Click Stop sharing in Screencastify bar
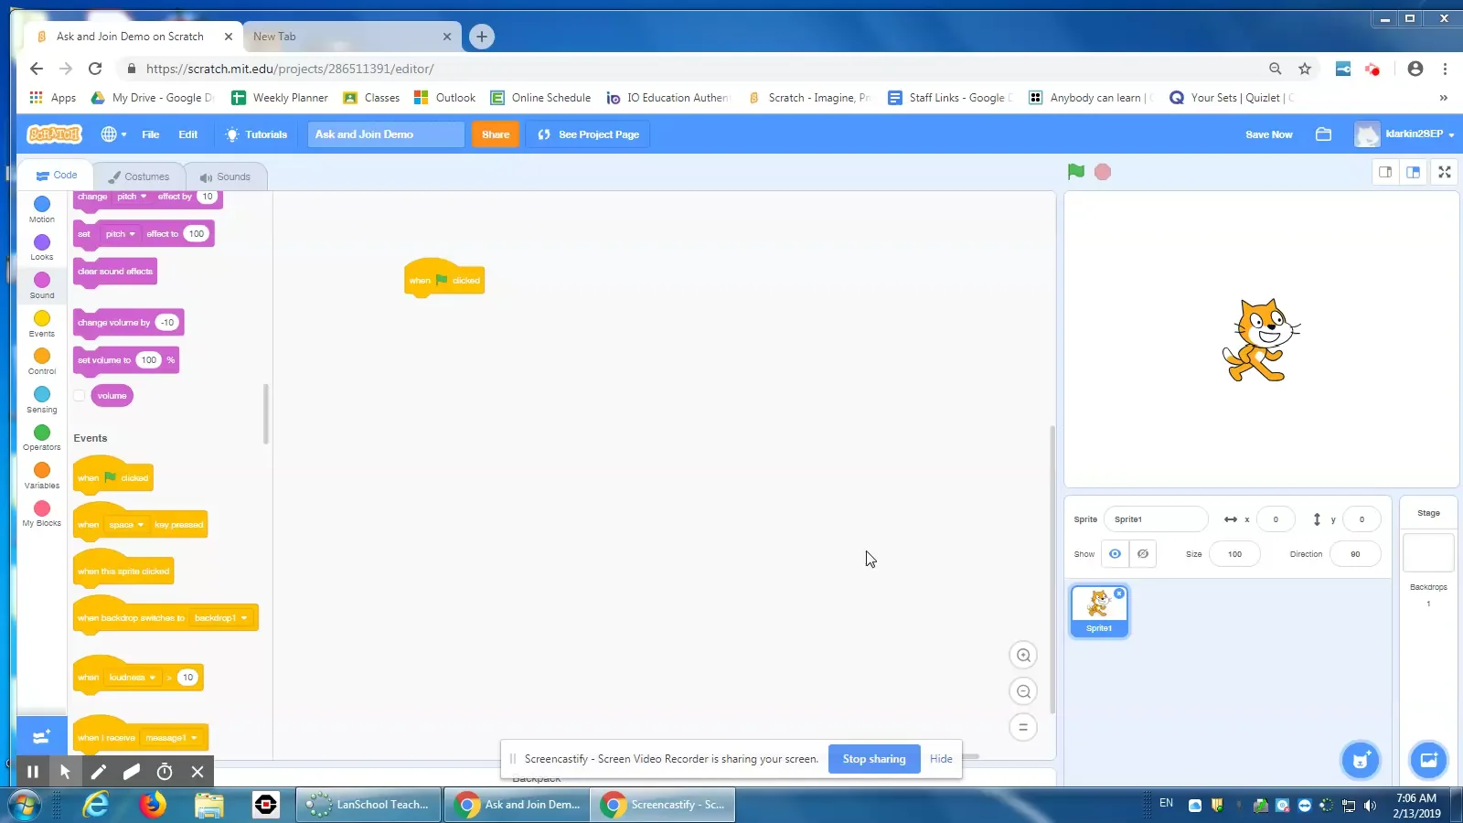 pyautogui.click(x=874, y=759)
